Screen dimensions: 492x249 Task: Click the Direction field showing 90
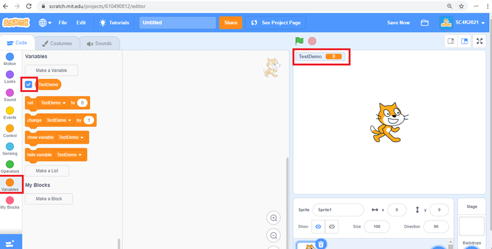point(436,227)
